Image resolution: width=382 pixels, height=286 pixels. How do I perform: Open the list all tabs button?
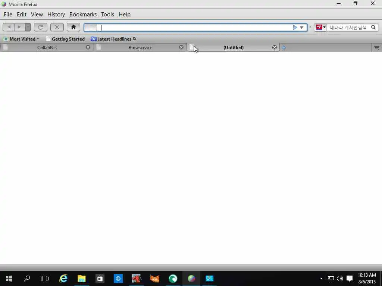[x=377, y=47]
